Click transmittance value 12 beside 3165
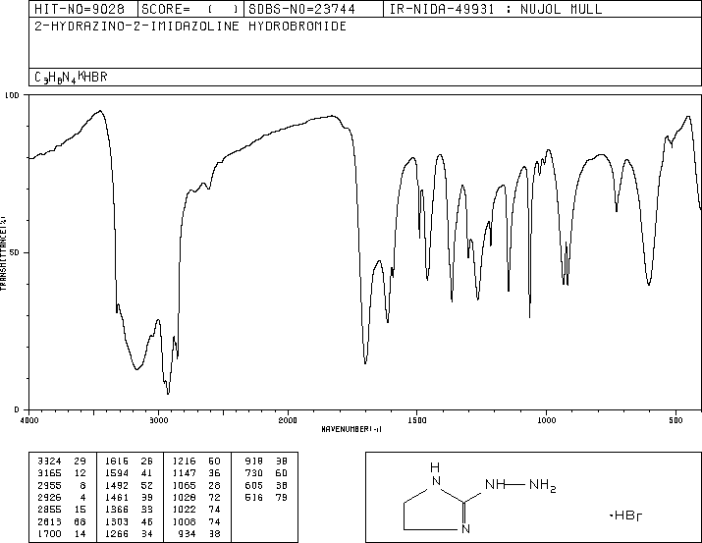702x543 pixels. (80, 473)
